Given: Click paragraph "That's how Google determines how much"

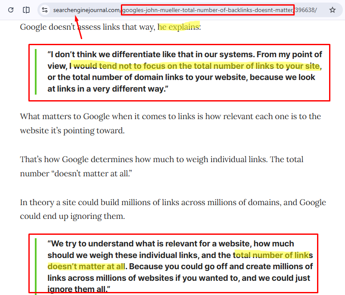Looking at the screenshot, I should pos(161,166).
